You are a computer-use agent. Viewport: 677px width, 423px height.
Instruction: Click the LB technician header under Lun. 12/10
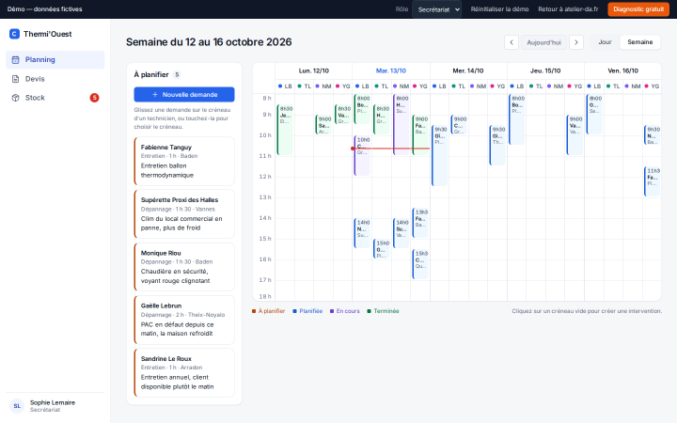pos(285,86)
